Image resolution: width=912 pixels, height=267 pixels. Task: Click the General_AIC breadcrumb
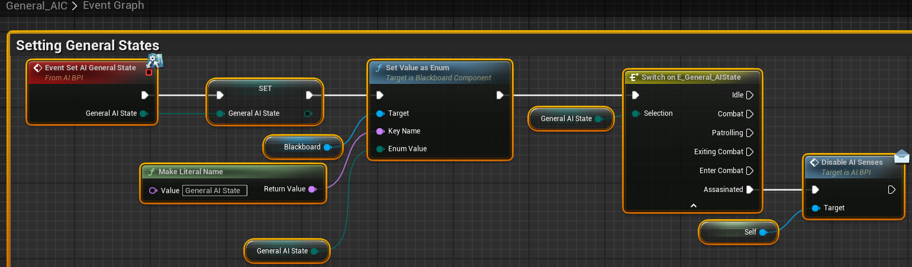(37, 6)
